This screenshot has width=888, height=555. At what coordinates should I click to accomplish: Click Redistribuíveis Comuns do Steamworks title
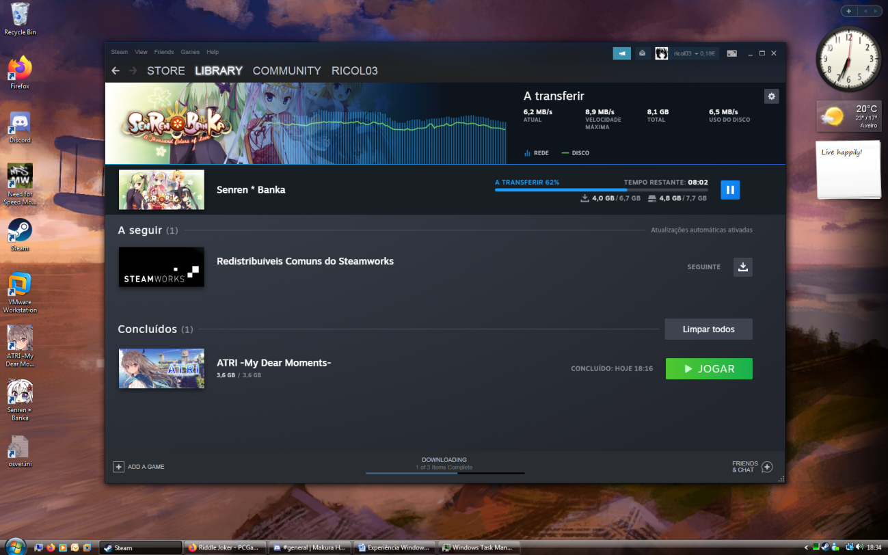pyautogui.click(x=305, y=261)
